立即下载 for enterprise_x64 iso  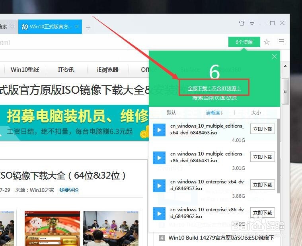pyautogui.click(x=263, y=185)
